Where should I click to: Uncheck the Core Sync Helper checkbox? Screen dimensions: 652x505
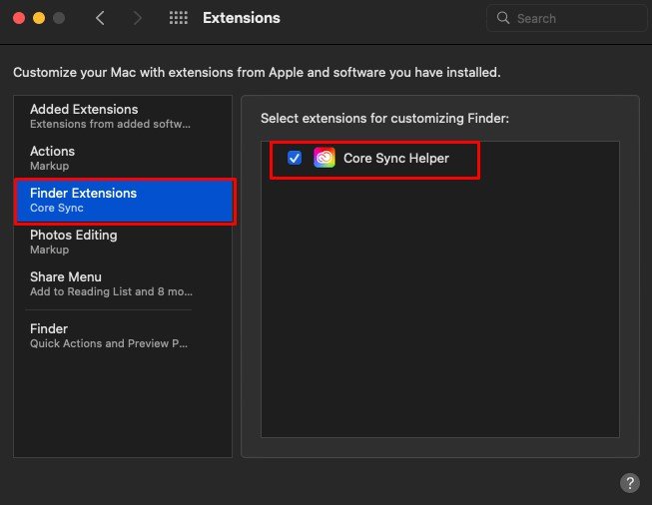295,158
